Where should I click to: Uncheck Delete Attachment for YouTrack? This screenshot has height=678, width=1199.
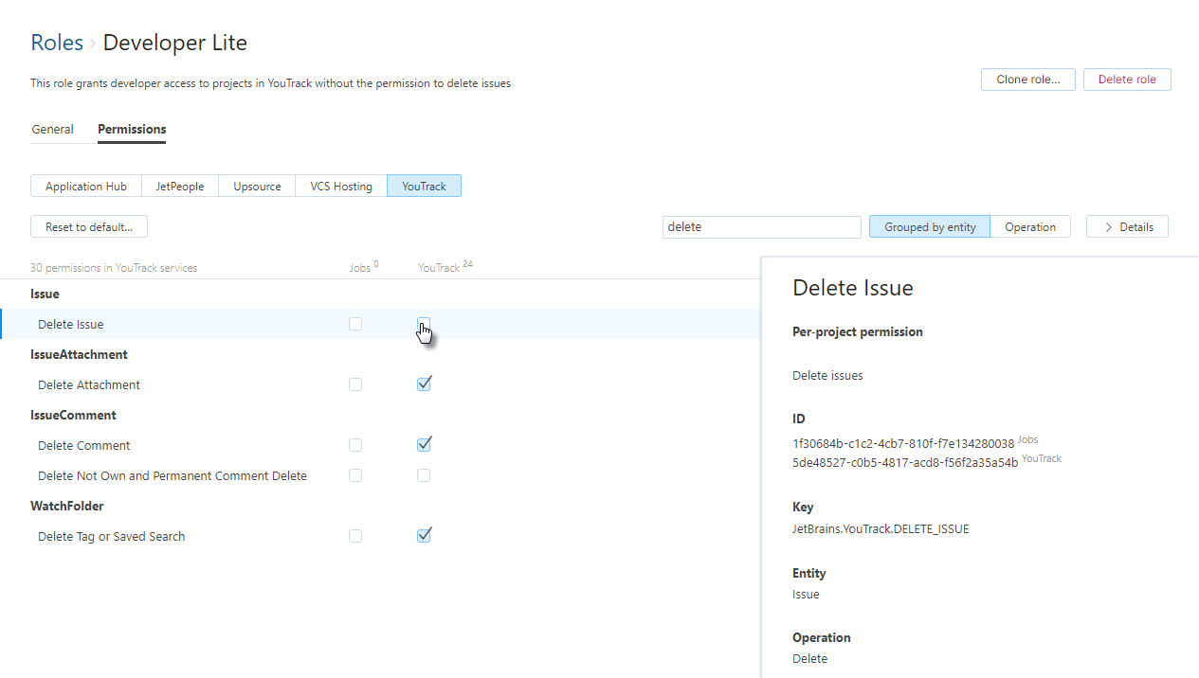[424, 384]
